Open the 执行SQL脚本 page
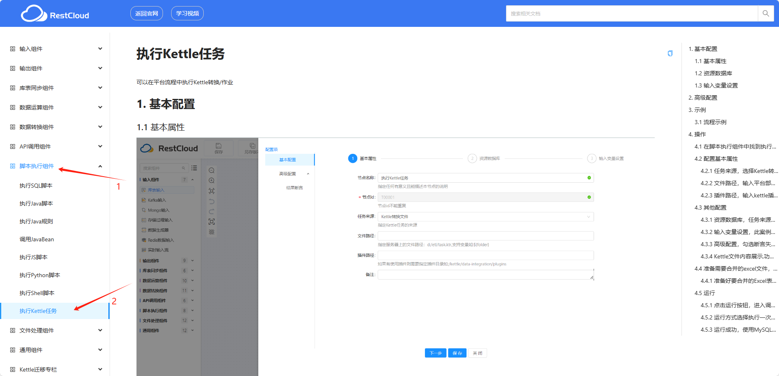The image size is (779, 376). point(36,186)
